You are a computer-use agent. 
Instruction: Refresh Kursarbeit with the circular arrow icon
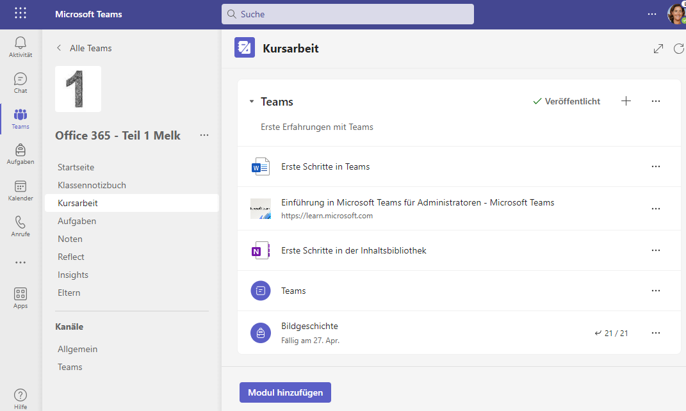point(678,48)
